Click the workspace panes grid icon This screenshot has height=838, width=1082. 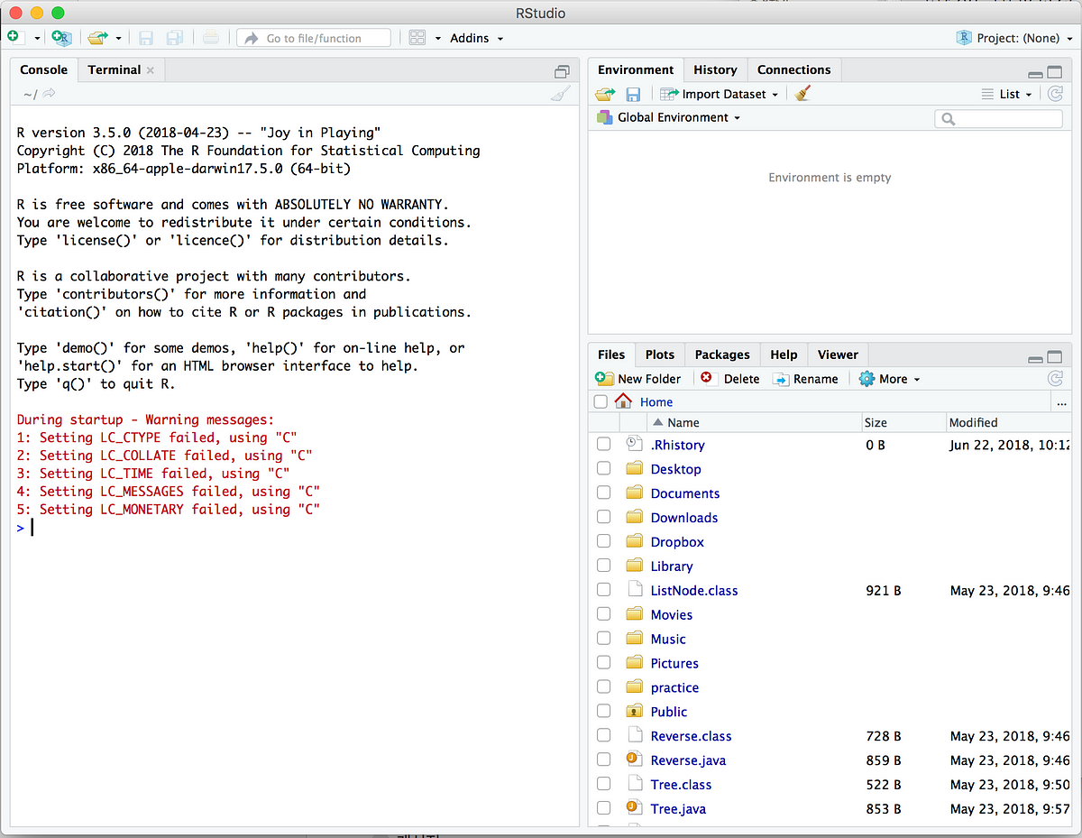click(x=417, y=38)
